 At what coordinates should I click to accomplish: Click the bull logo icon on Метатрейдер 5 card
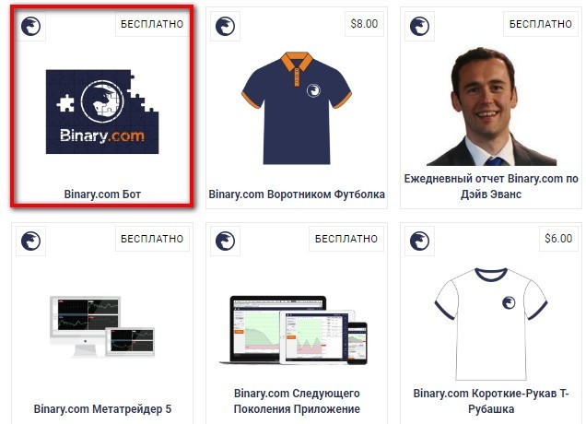pyautogui.click(x=30, y=241)
